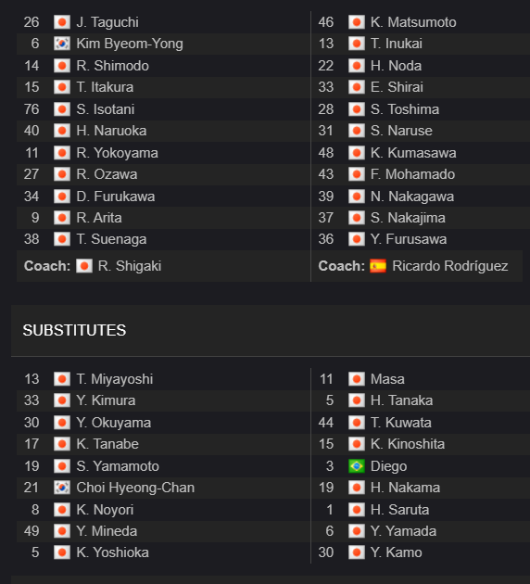The height and width of the screenshot is (584, 530).
Task: Click the Spain flag next to Ricardo Rodríguez
Action: coord(378,266)
